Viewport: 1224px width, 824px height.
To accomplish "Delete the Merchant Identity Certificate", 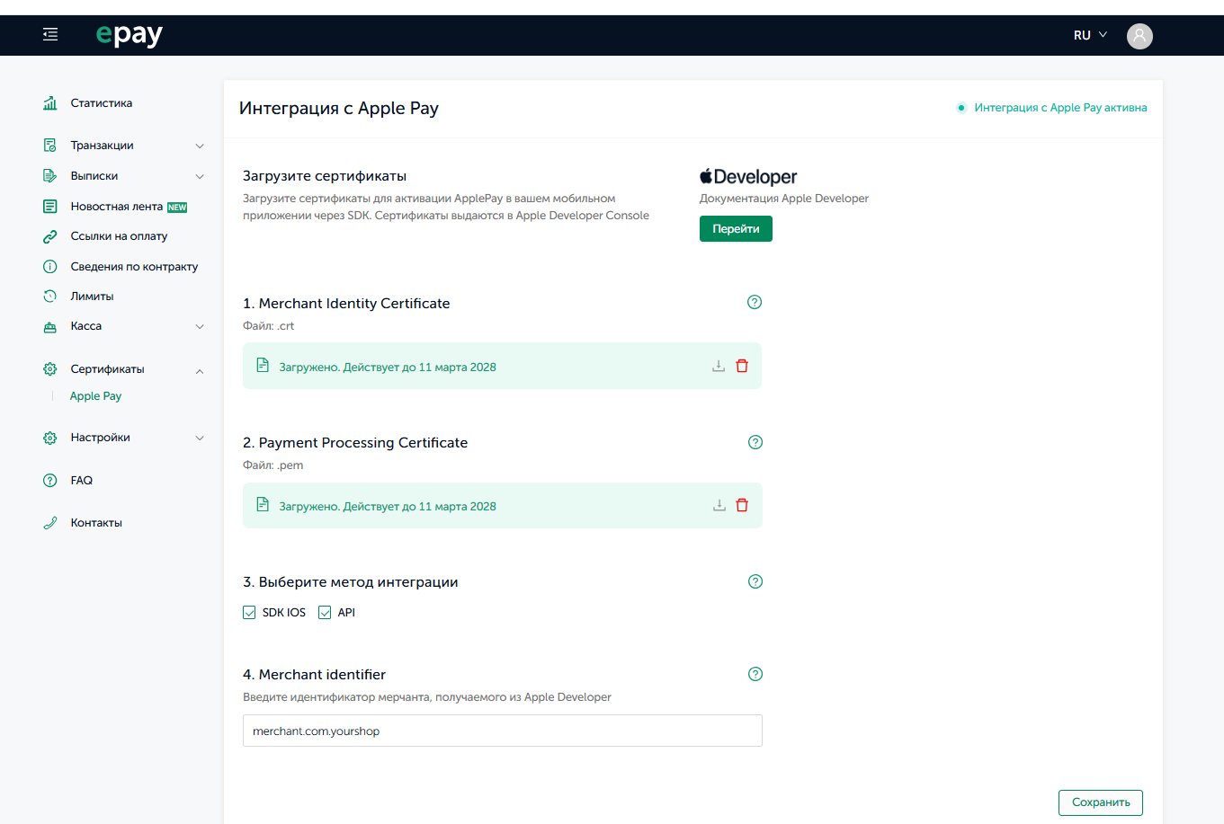I will (742, 366).
